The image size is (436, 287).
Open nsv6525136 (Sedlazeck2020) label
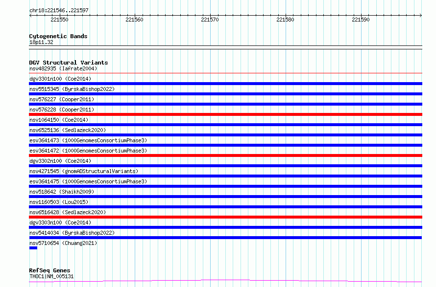(68, 130)
